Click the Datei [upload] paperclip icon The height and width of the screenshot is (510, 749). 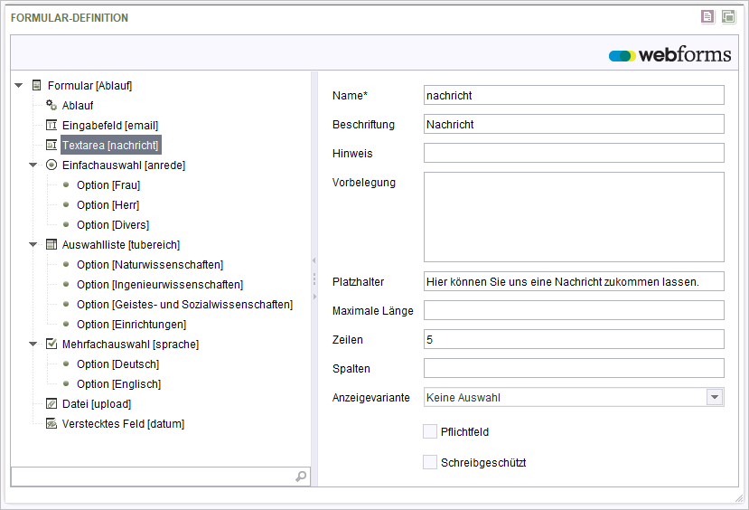pos(51,404)
